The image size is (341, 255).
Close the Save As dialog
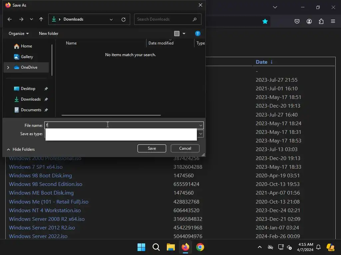[200, 5]
